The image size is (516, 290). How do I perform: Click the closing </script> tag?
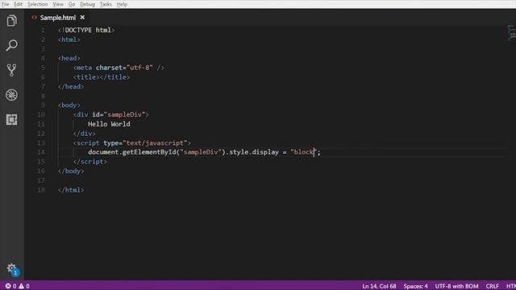[x=89, y=161]
